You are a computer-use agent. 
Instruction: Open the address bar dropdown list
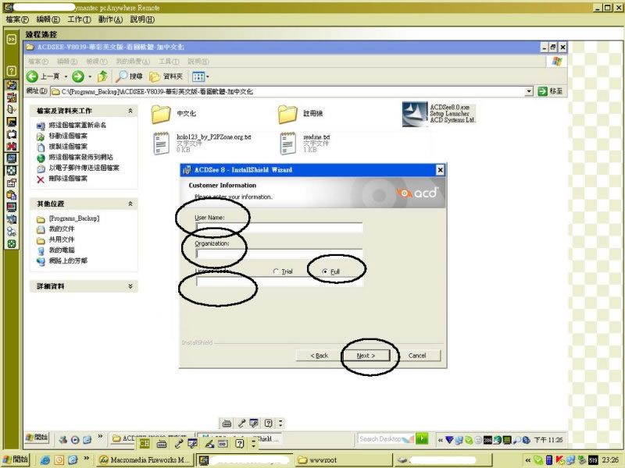click(529, 91)
